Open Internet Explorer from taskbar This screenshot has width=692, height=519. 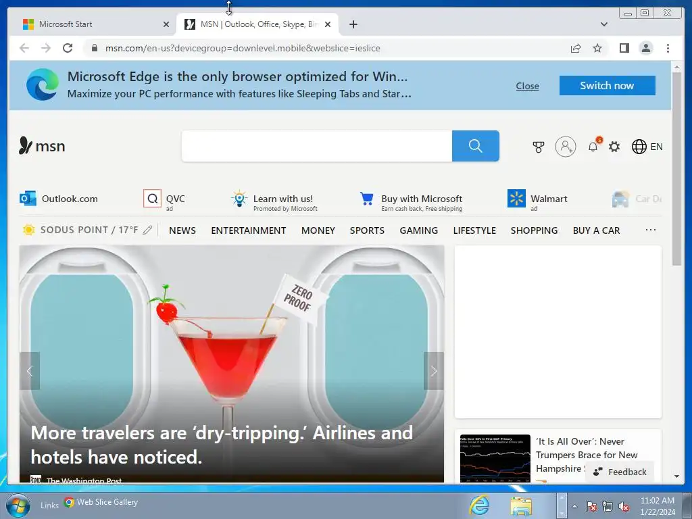click(x=480, y=504)
